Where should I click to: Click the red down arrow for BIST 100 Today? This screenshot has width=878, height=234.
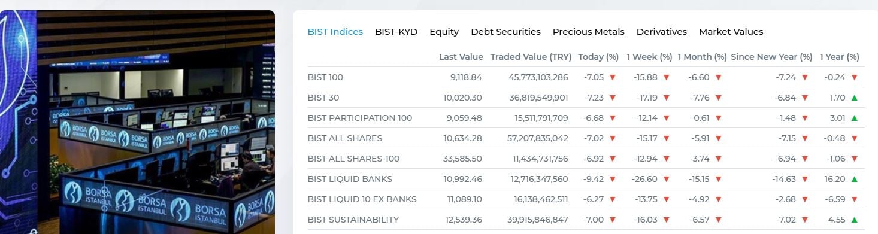(612, 77)
